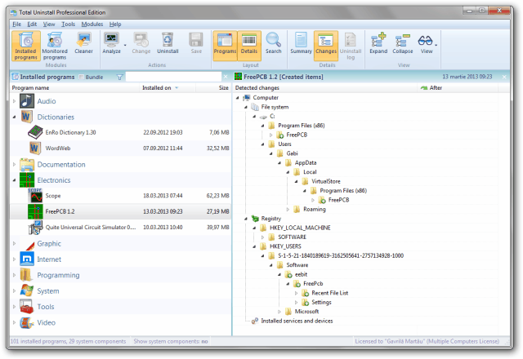Open the Tools menu
Viewport: 523px width, 359px height.
[68, 24]
